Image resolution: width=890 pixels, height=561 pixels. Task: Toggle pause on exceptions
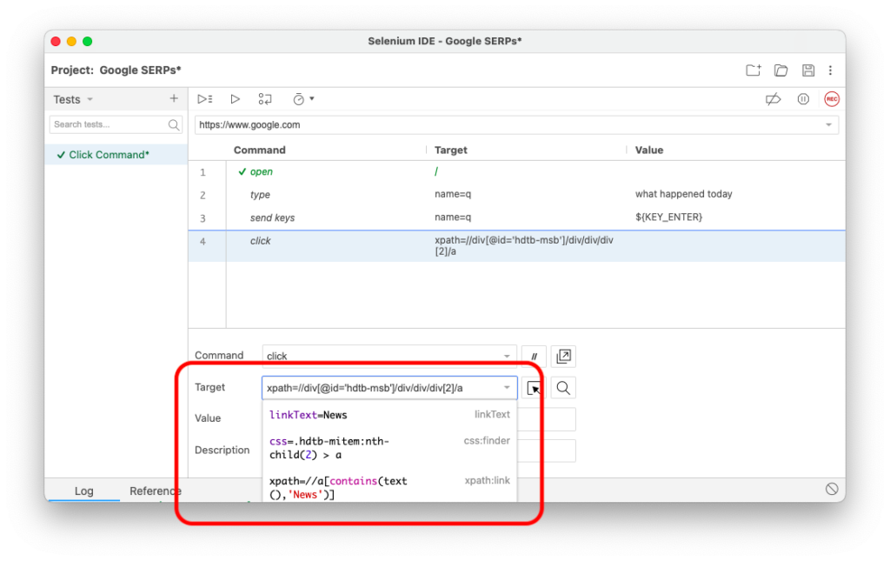[x=803, y=99]
